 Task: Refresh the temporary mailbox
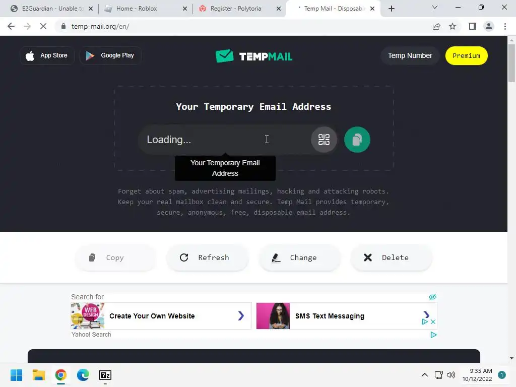click(207, 257)
